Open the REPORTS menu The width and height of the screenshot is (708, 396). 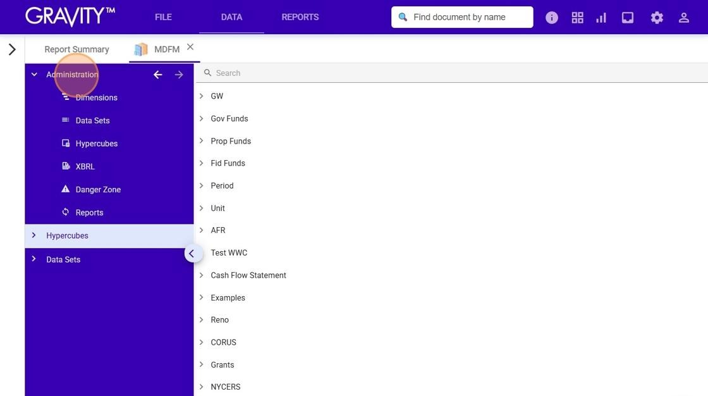[x=300, y=17]
